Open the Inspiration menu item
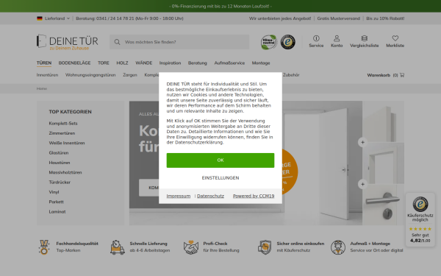 pos(171,63)
